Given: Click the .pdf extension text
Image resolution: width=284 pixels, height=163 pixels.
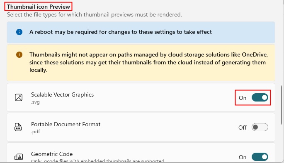Looking at the screenshot, I should (x=36, y=132).
